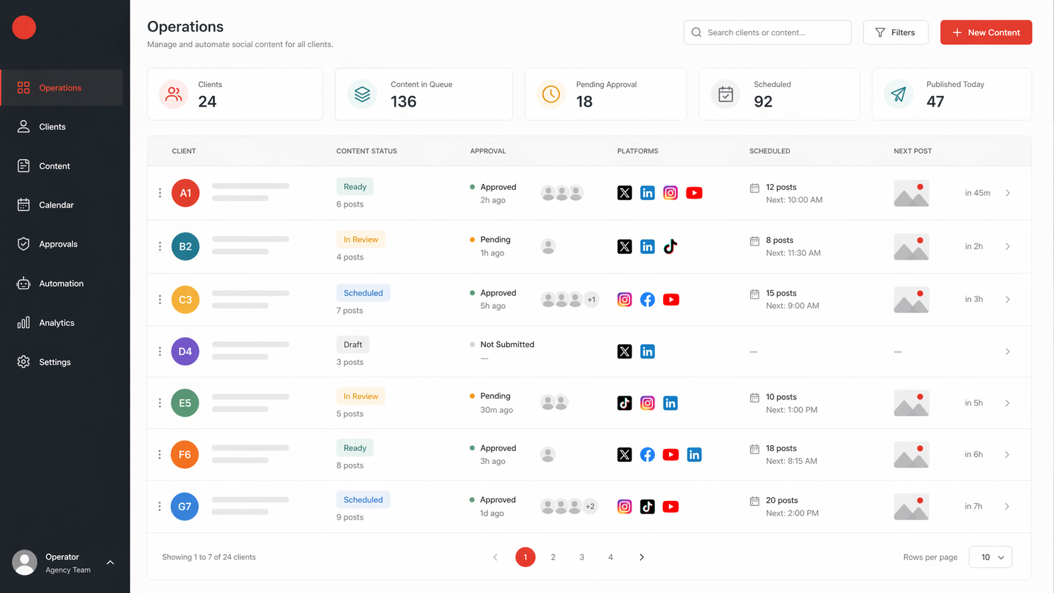
Task: Click the +2 approvers badge in G7 row
Action: 590,506
